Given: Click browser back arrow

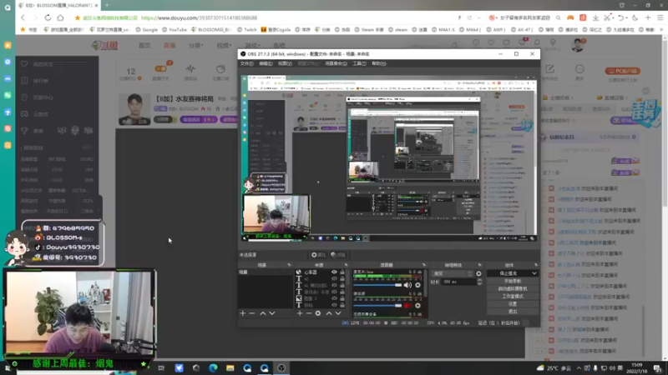Looking at the screenshot, I should pyautogui.click(x=23, y=17).
